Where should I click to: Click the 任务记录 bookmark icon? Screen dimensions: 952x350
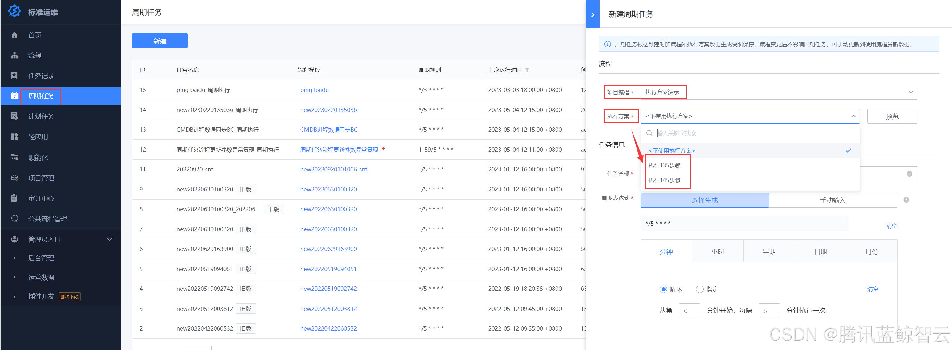tap(15, 76)
